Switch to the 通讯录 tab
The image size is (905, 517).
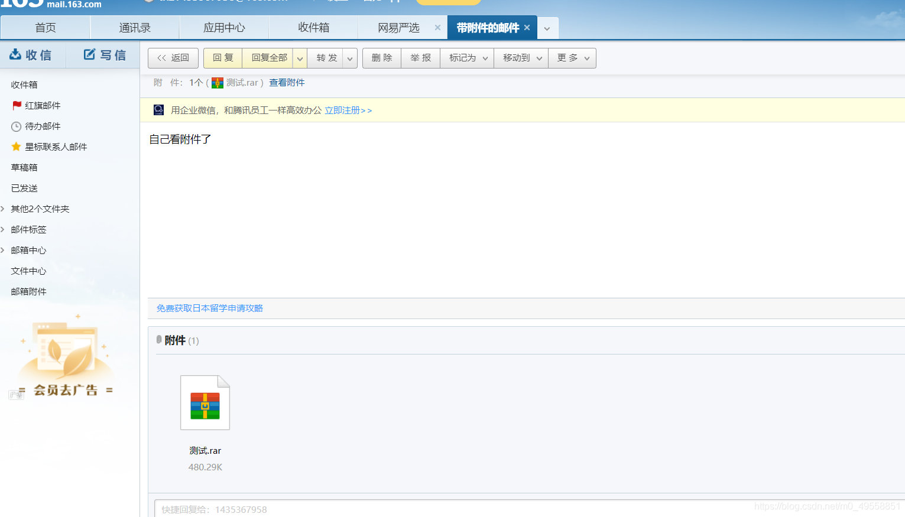[135, 28]
